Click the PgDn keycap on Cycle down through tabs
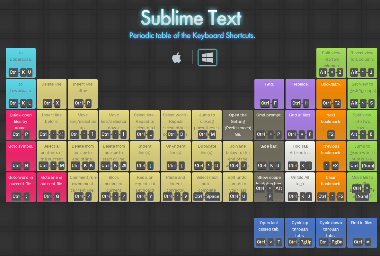 click(337, 242)
